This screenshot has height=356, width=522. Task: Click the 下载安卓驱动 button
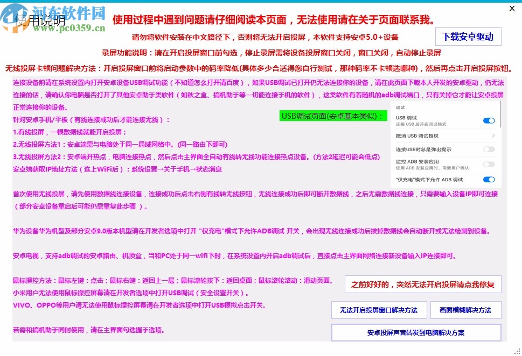[468, 37]
